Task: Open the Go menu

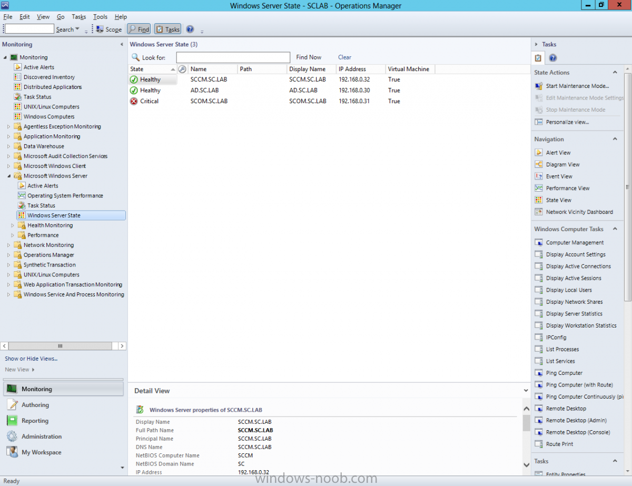Action: 61,17
